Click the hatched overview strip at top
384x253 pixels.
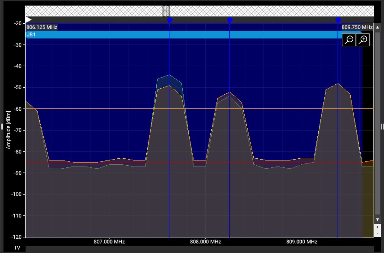[x=199, y=11]
